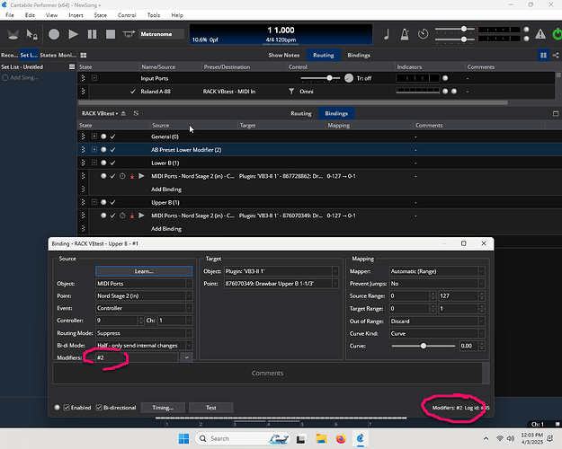Expand the General (0) binding group

click(94, 136)
